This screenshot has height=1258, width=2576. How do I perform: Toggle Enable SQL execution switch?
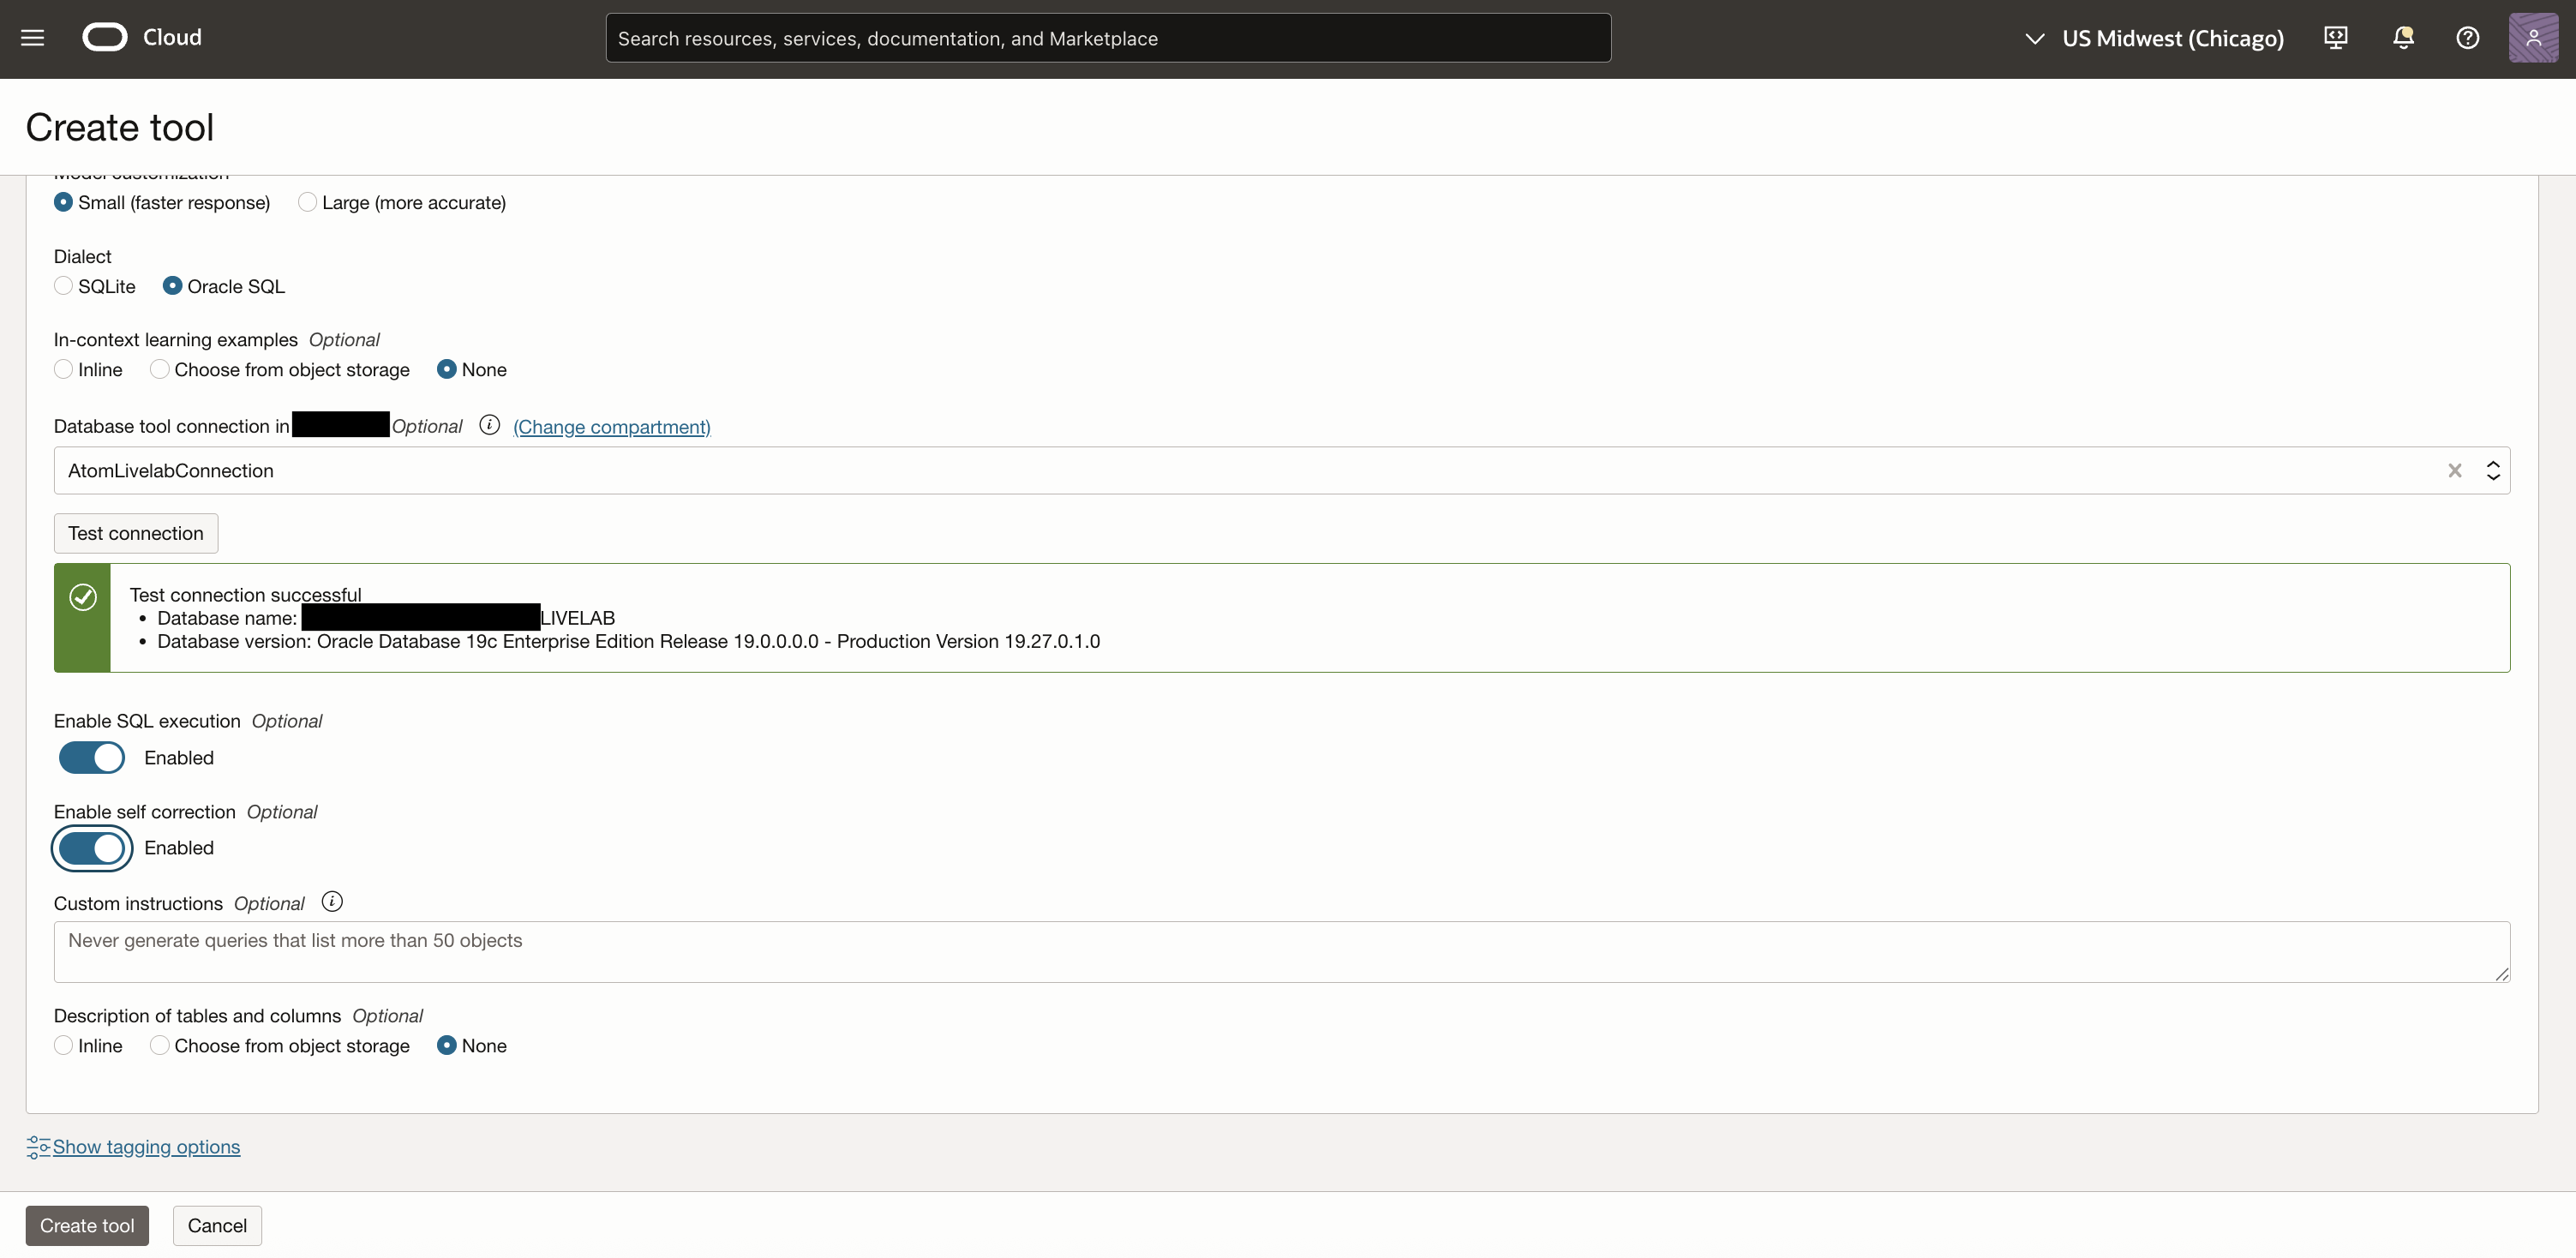(92, 757)
